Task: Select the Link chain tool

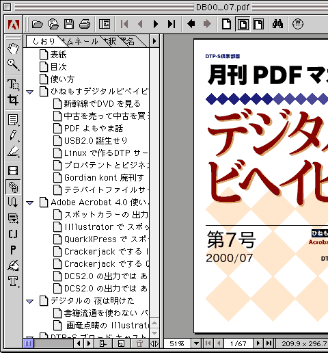Action: coord(13,187)
